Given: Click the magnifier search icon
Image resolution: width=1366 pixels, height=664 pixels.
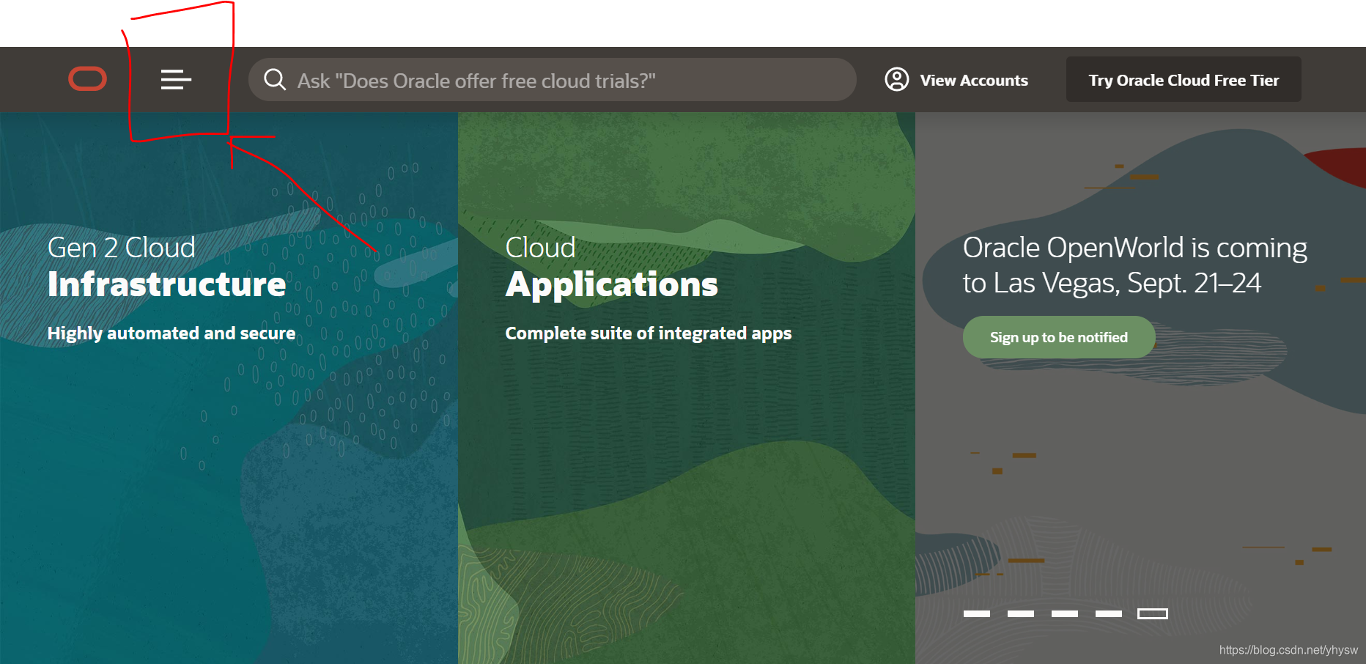Looking at the screenshot, I should (275, 79).
